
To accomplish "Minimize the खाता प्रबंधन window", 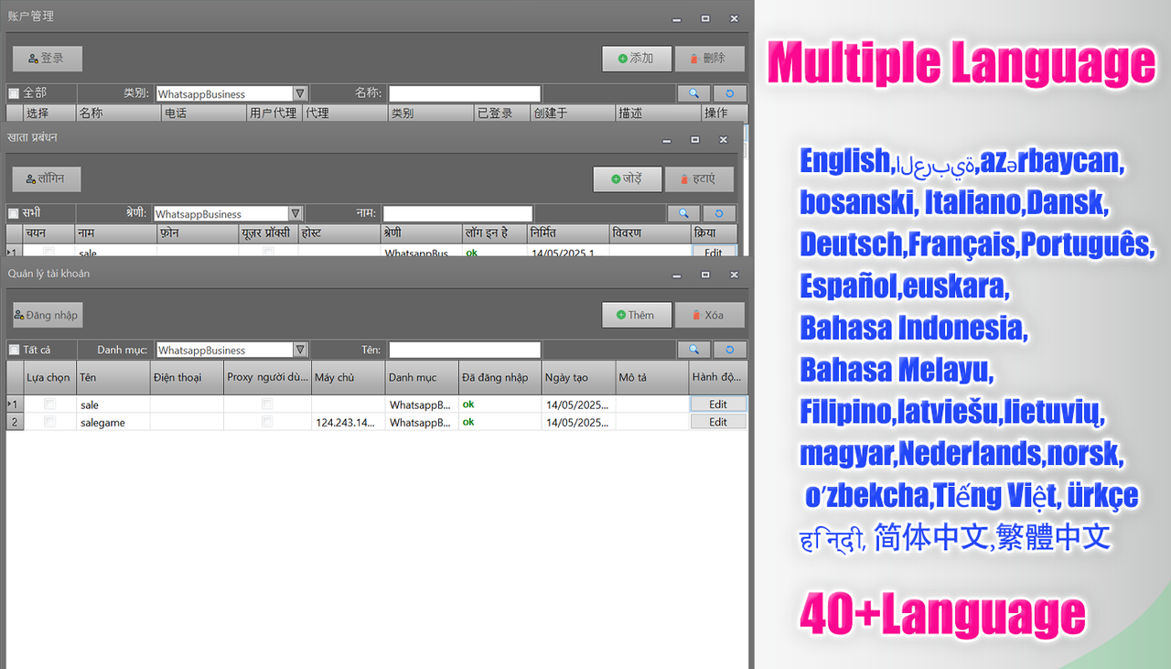I will click(667, 140).
